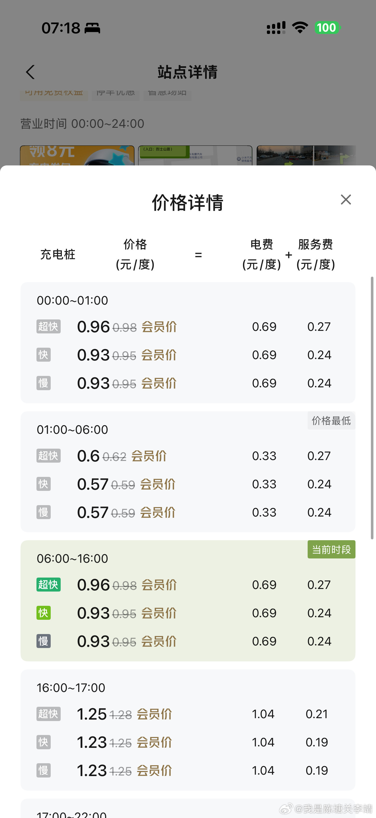Tap the 电费 (元/度) column header

tap(261, 254)
